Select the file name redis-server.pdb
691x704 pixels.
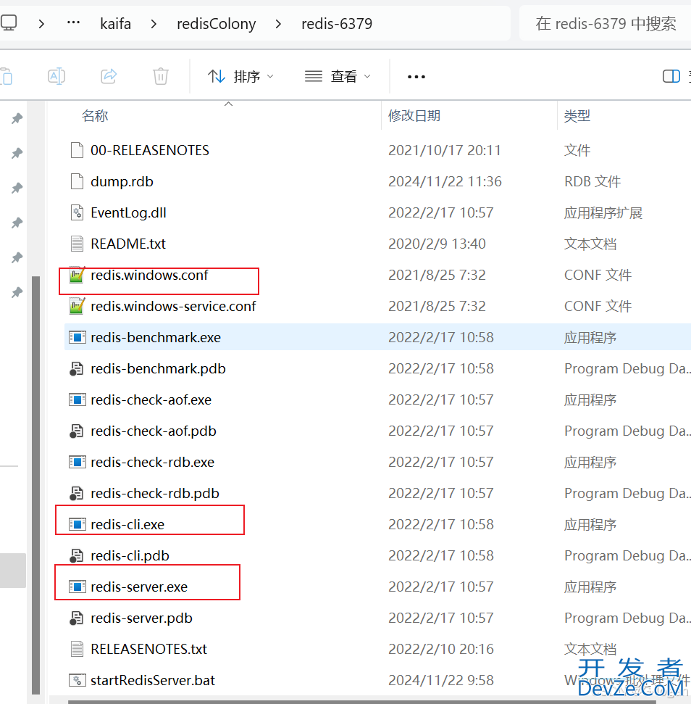tap(141, 618)
